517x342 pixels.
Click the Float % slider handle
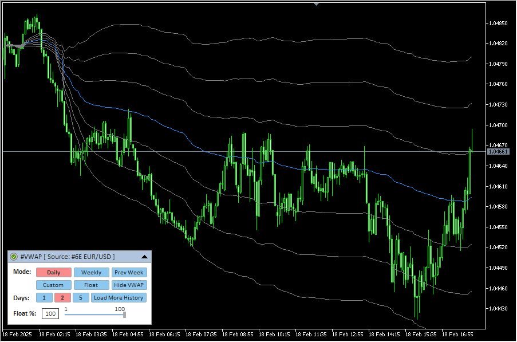[x=124, y=314]
